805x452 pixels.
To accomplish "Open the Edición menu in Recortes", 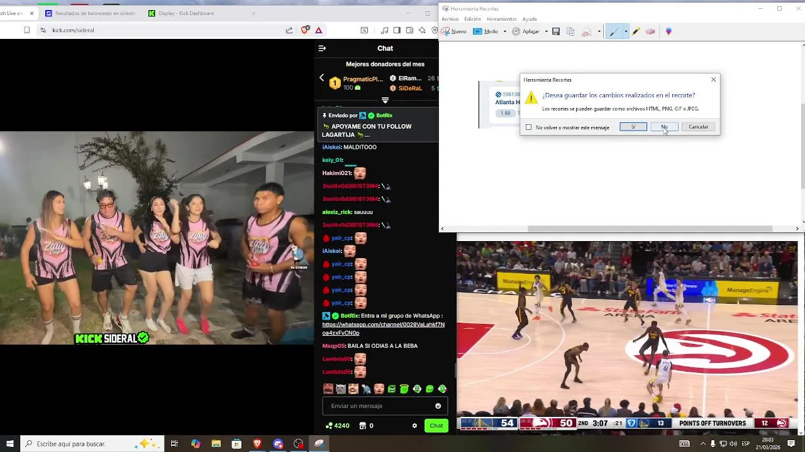I will [472, 19].
